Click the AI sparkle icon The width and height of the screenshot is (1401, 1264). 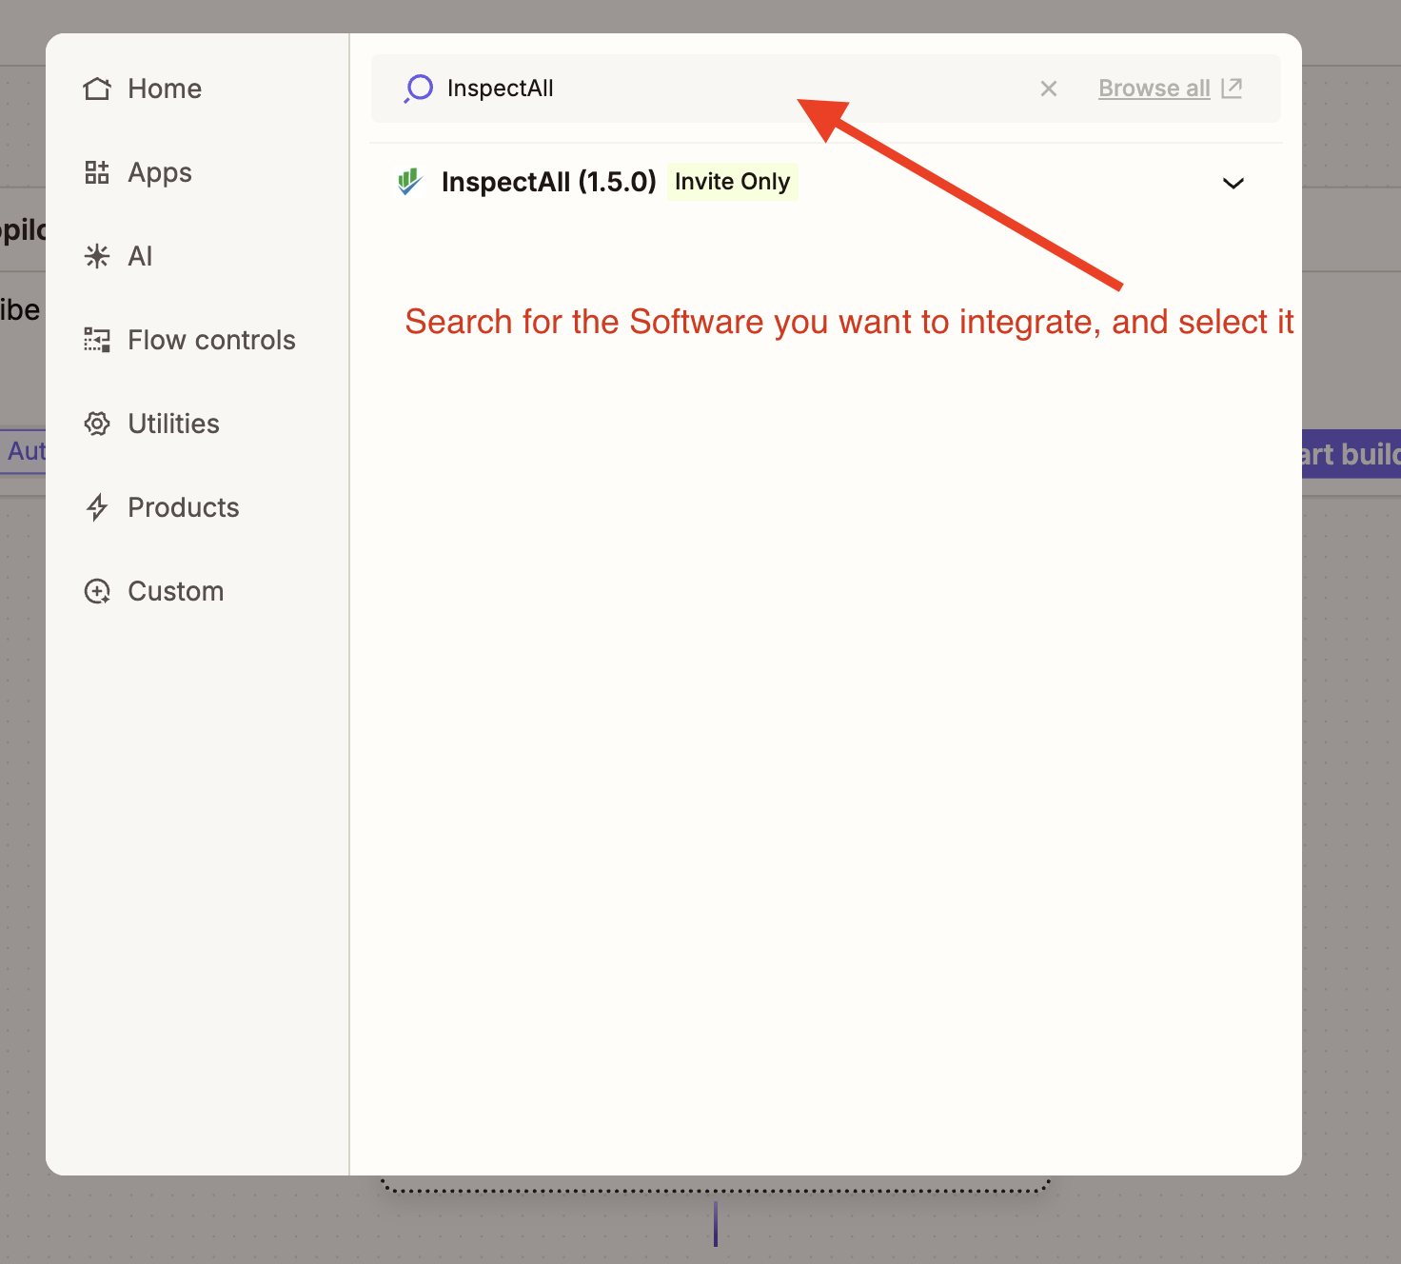97,256
